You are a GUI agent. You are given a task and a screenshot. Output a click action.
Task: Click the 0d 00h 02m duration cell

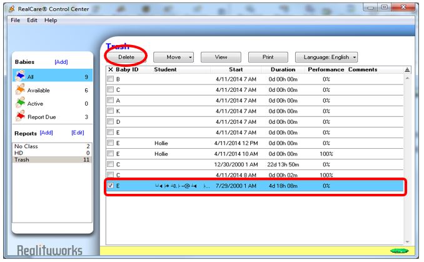(283, 175)
